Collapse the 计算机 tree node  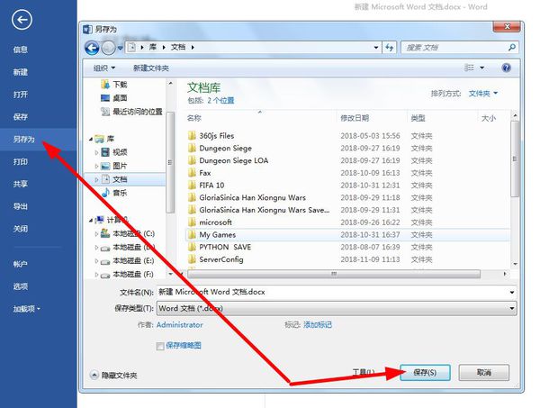tap(91, 220)
